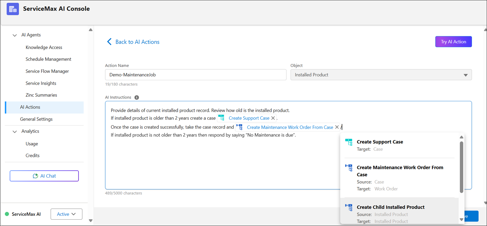Open Zinc Summaries in sidebar
The height and width of the screenshot is (226, 487).
tap(41, 95)
